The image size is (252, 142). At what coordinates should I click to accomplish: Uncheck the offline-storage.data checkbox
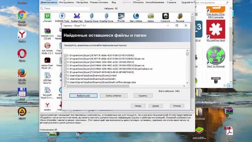[x=65, y=82]
